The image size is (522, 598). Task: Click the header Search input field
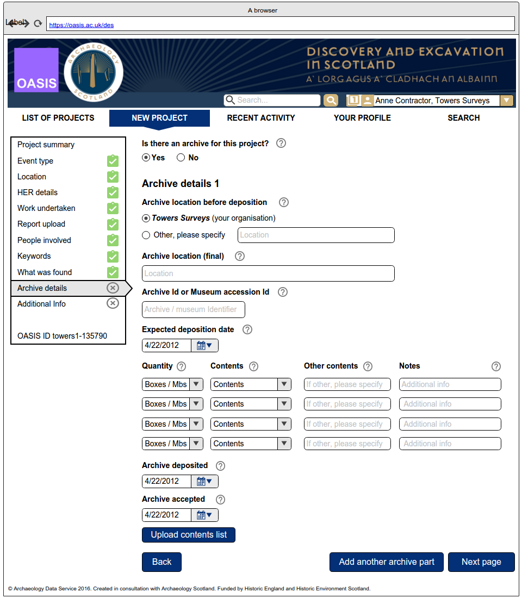pos(272,101)
